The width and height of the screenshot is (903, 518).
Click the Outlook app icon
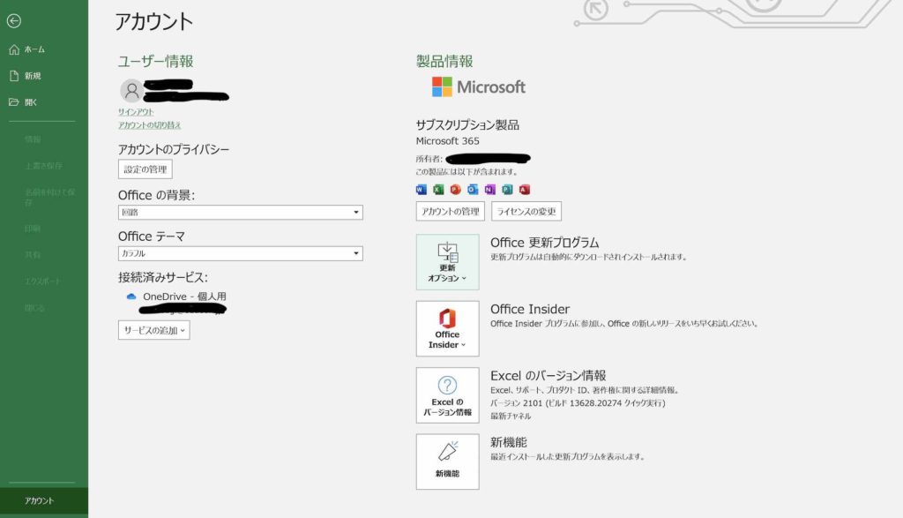(x=473, y=190)
